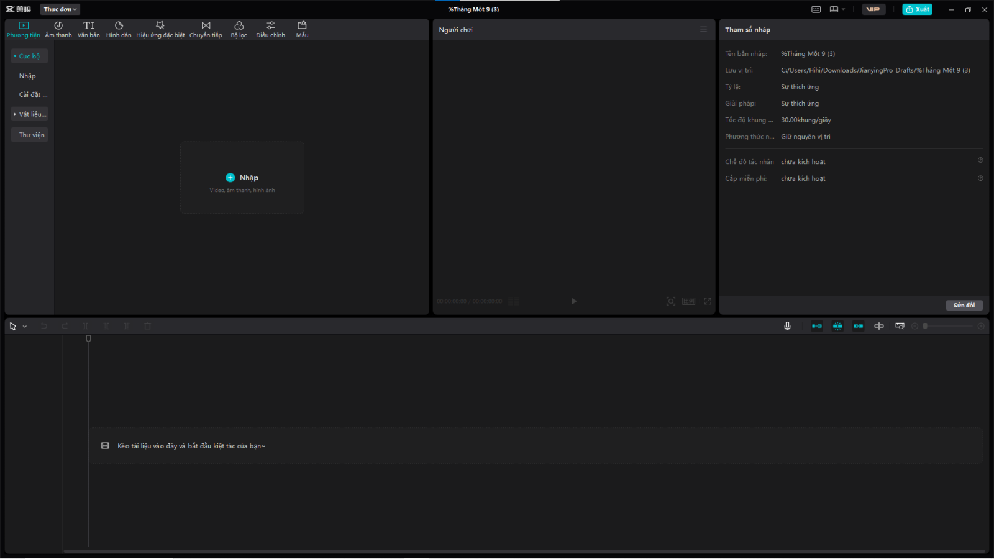Viewport: 994px width, 559px height.
Task: Open the aspect ratio button in player
Action: pyautogui.click(x=689, y=301)
